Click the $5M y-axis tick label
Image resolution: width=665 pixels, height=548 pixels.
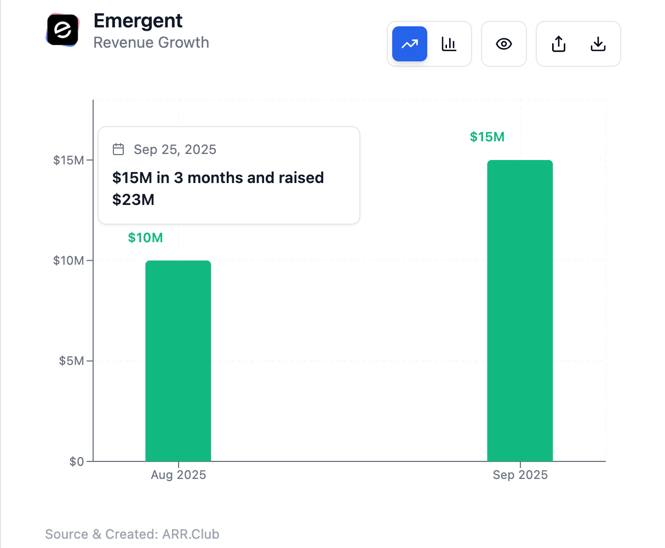tap(72, 361)
